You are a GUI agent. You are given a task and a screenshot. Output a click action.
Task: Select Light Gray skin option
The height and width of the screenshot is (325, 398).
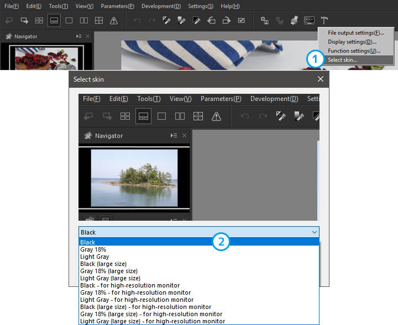(199, 257)
